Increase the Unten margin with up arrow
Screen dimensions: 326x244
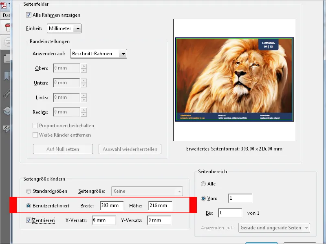(84, 81)
